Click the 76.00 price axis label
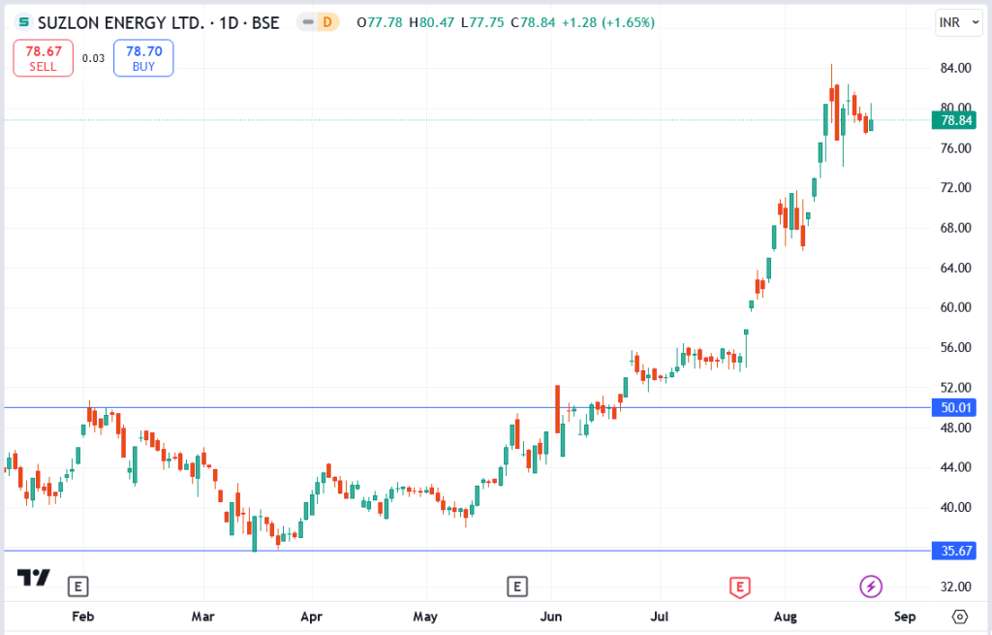 tap(955, 148)
